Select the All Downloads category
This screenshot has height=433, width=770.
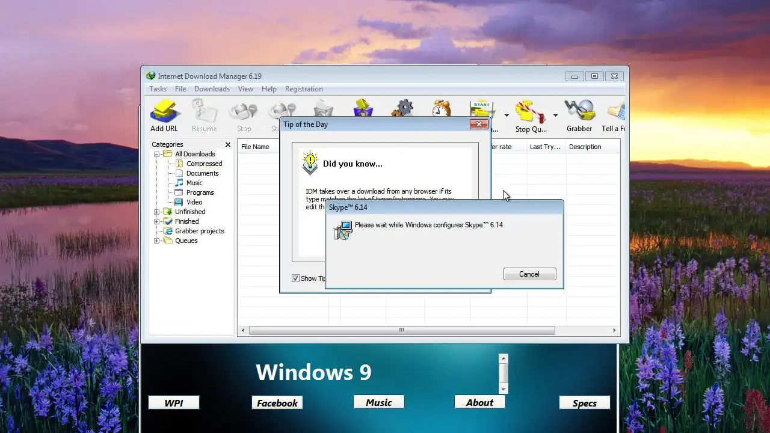tap(195, 154)
